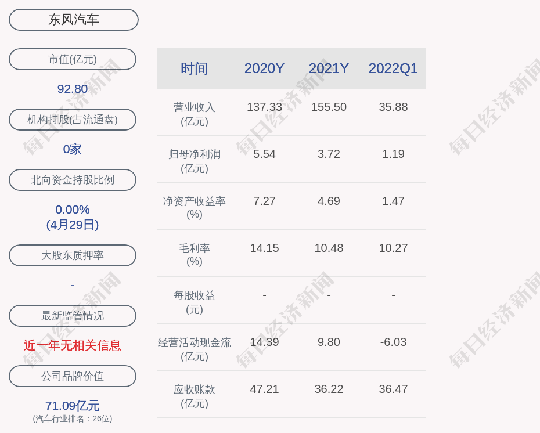Select the 5.54 net profit cell

[x=265, y=154]
